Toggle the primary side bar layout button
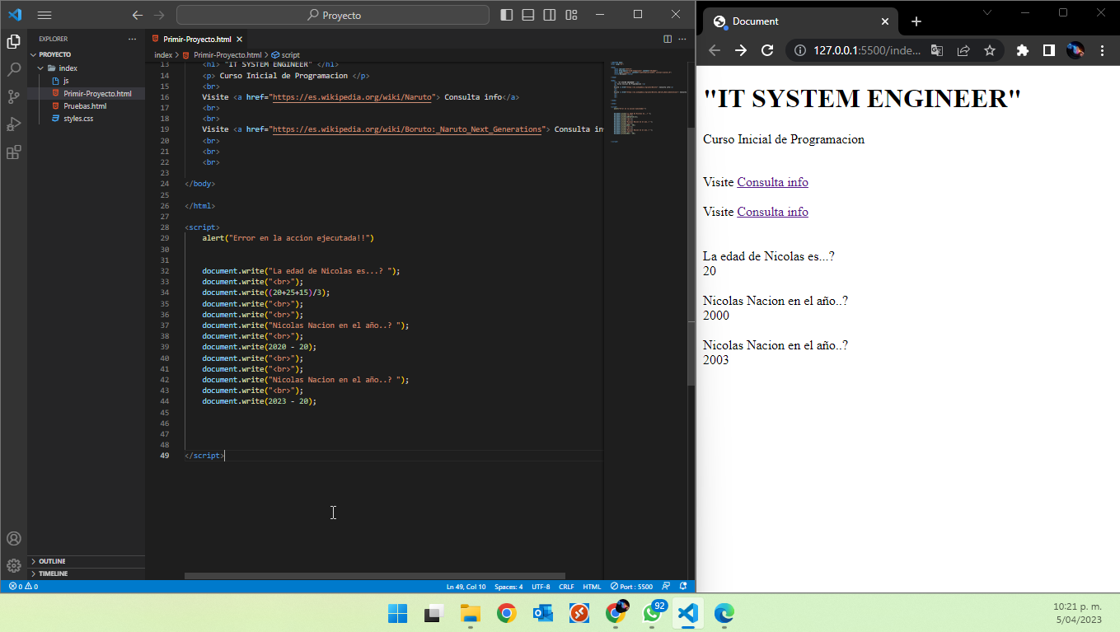 pos(507,15)
